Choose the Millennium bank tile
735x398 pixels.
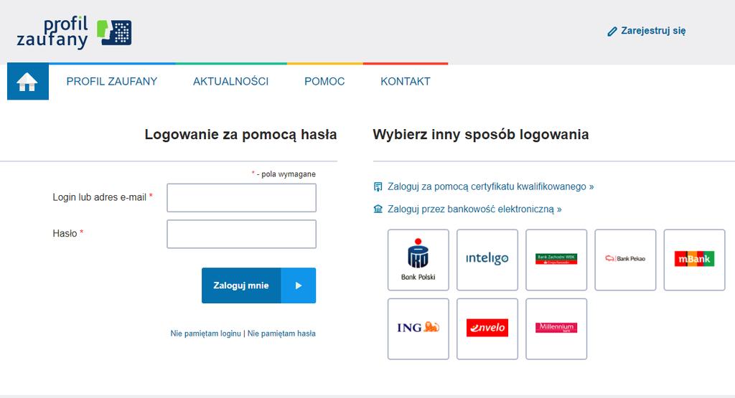556,328
